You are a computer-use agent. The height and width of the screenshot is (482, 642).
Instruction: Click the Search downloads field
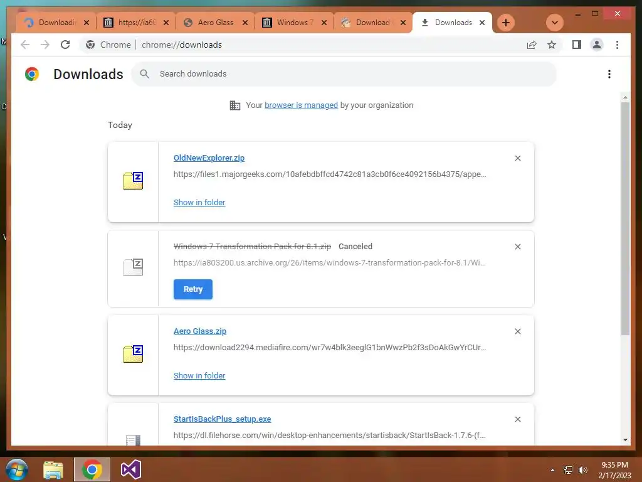[x=344, y=74]
